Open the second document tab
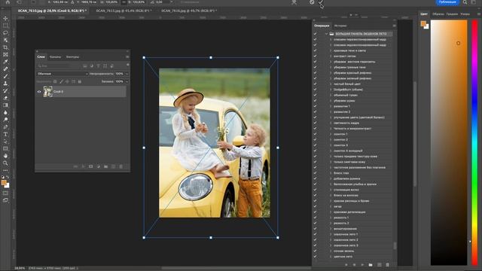482x271 pixels. tap(124, 11)
